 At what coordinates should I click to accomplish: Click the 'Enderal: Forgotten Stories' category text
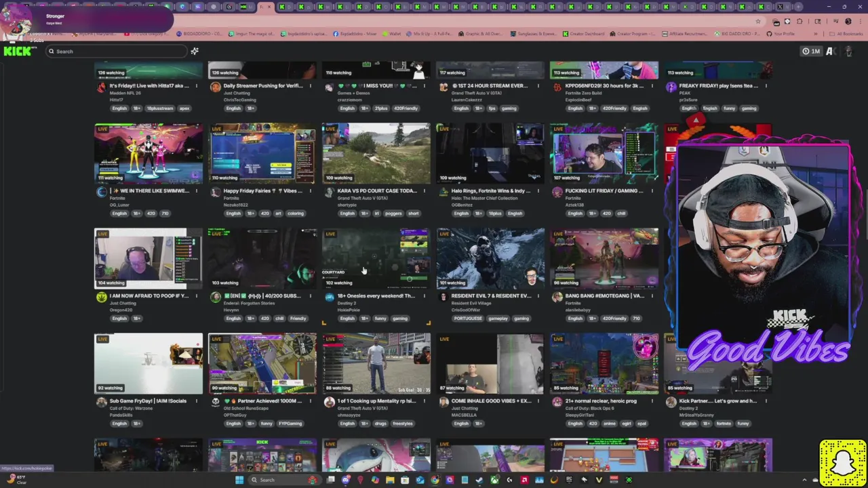click(249, 303)
